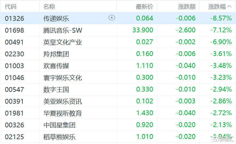Click percentage -2.94% cell
236x144 pixels.
tap(221, 89)
